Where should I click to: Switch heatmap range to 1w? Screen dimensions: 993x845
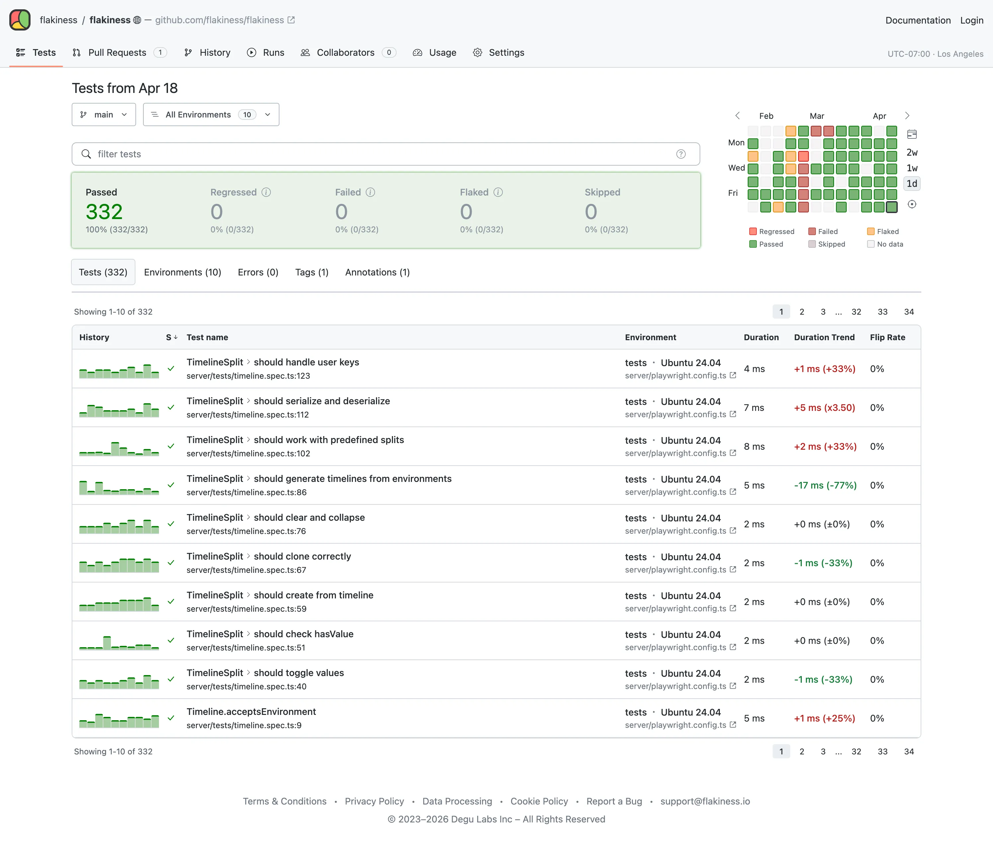tap(912, 168)
